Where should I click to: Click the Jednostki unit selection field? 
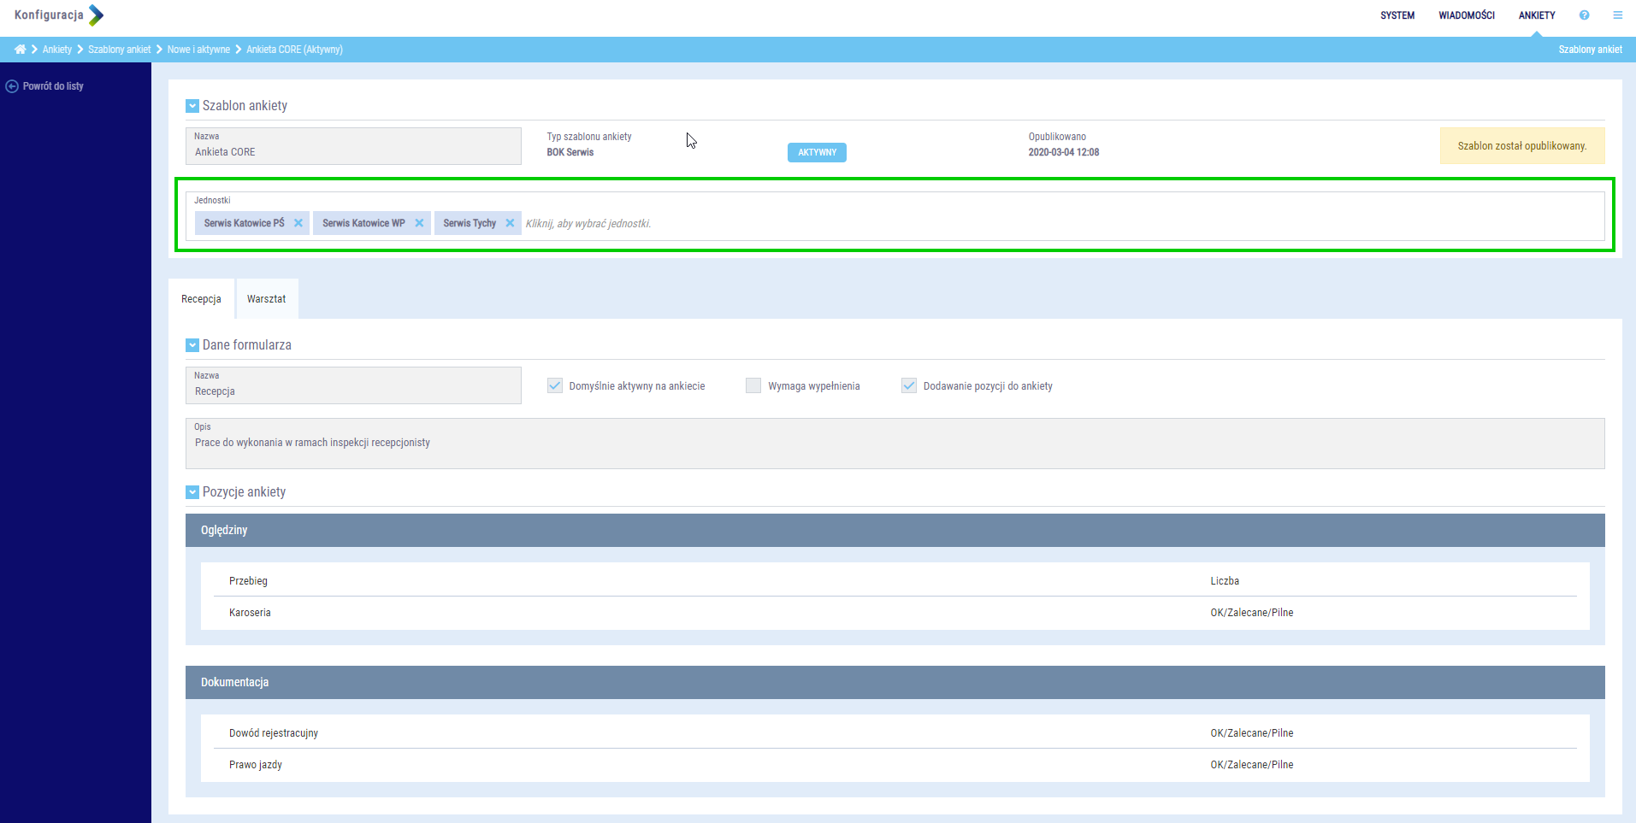(x=1026, y=223)
